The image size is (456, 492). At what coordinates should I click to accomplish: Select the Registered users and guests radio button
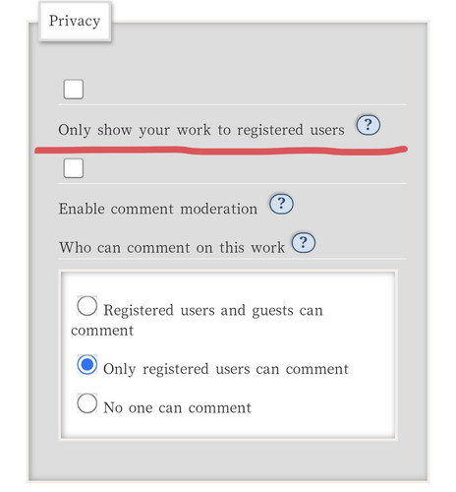[86, 306]
